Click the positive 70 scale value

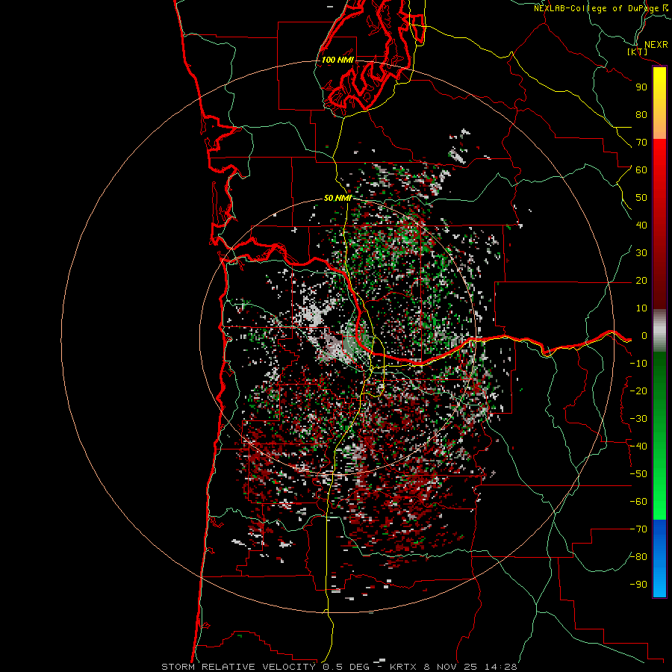coord(641,143)
